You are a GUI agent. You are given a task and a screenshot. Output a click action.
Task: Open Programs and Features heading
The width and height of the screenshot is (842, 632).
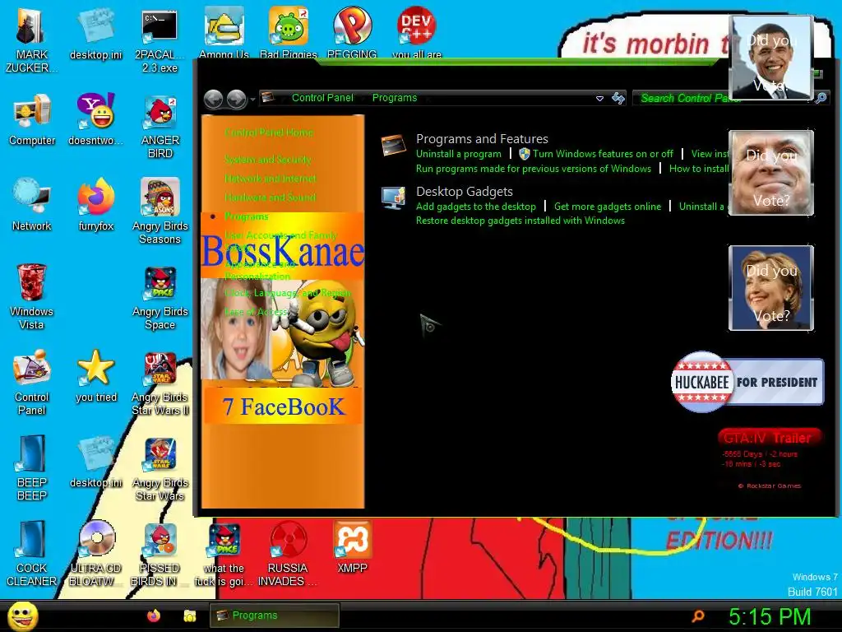click(482, 138)
